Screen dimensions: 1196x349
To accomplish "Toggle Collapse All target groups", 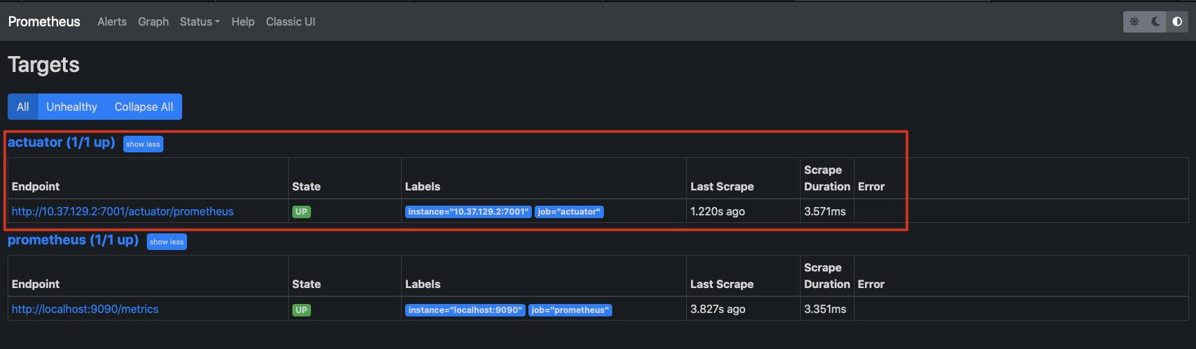I will [144, 107].
